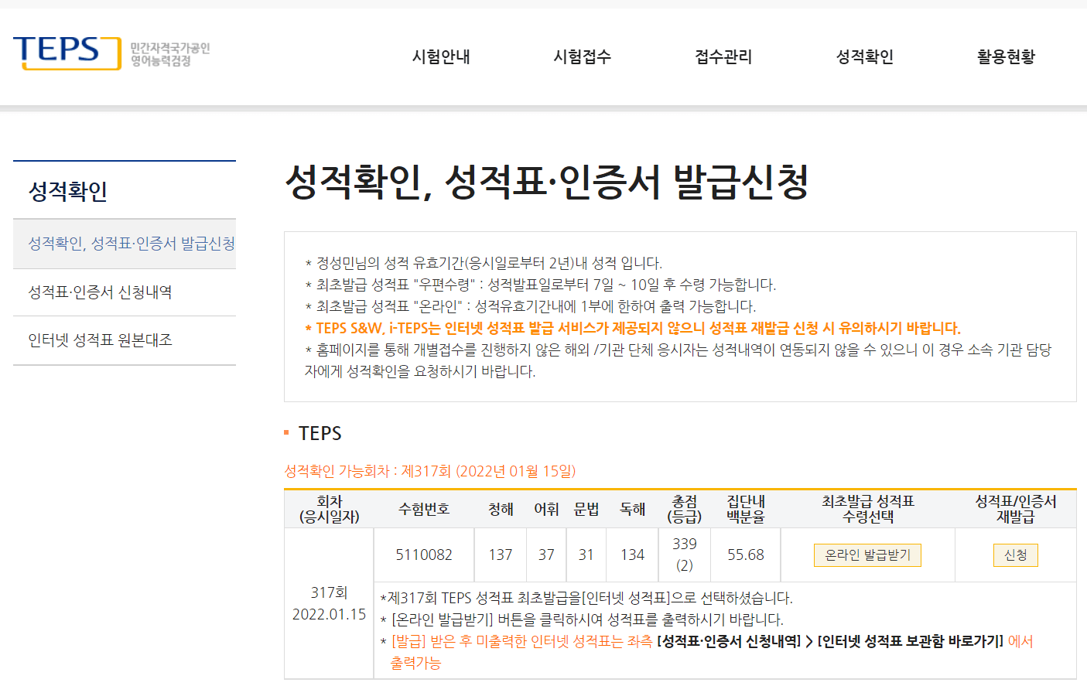
Task: Click the 청해 score 137
Action: tap(501, 555)
